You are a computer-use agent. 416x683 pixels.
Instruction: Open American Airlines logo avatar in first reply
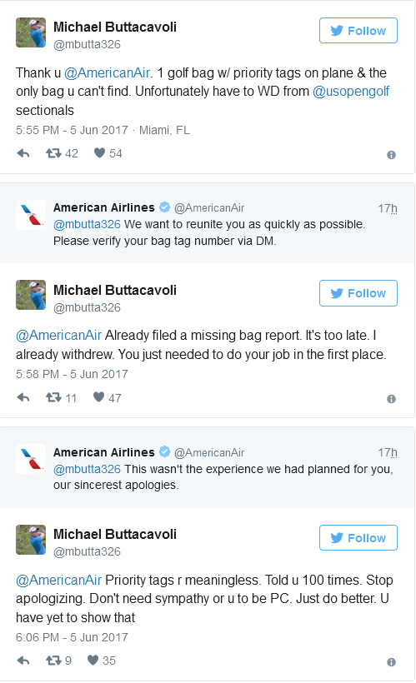click(x=31, y=215)
